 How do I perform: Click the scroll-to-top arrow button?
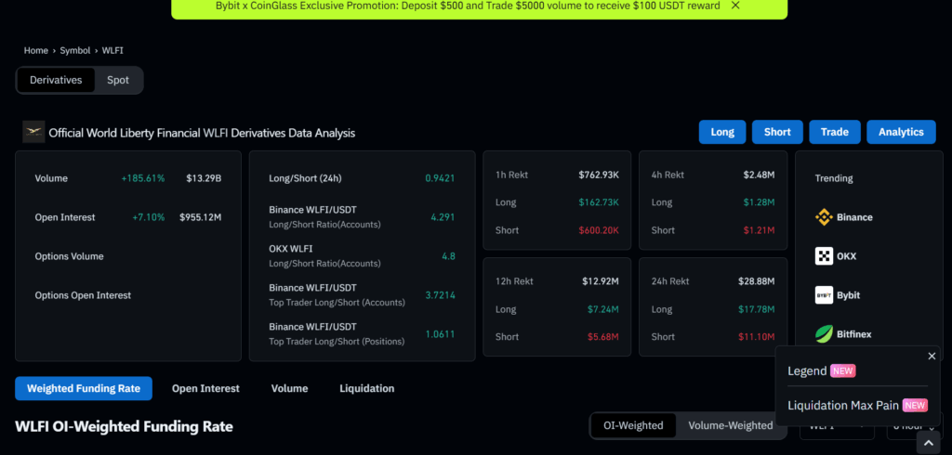929,443
